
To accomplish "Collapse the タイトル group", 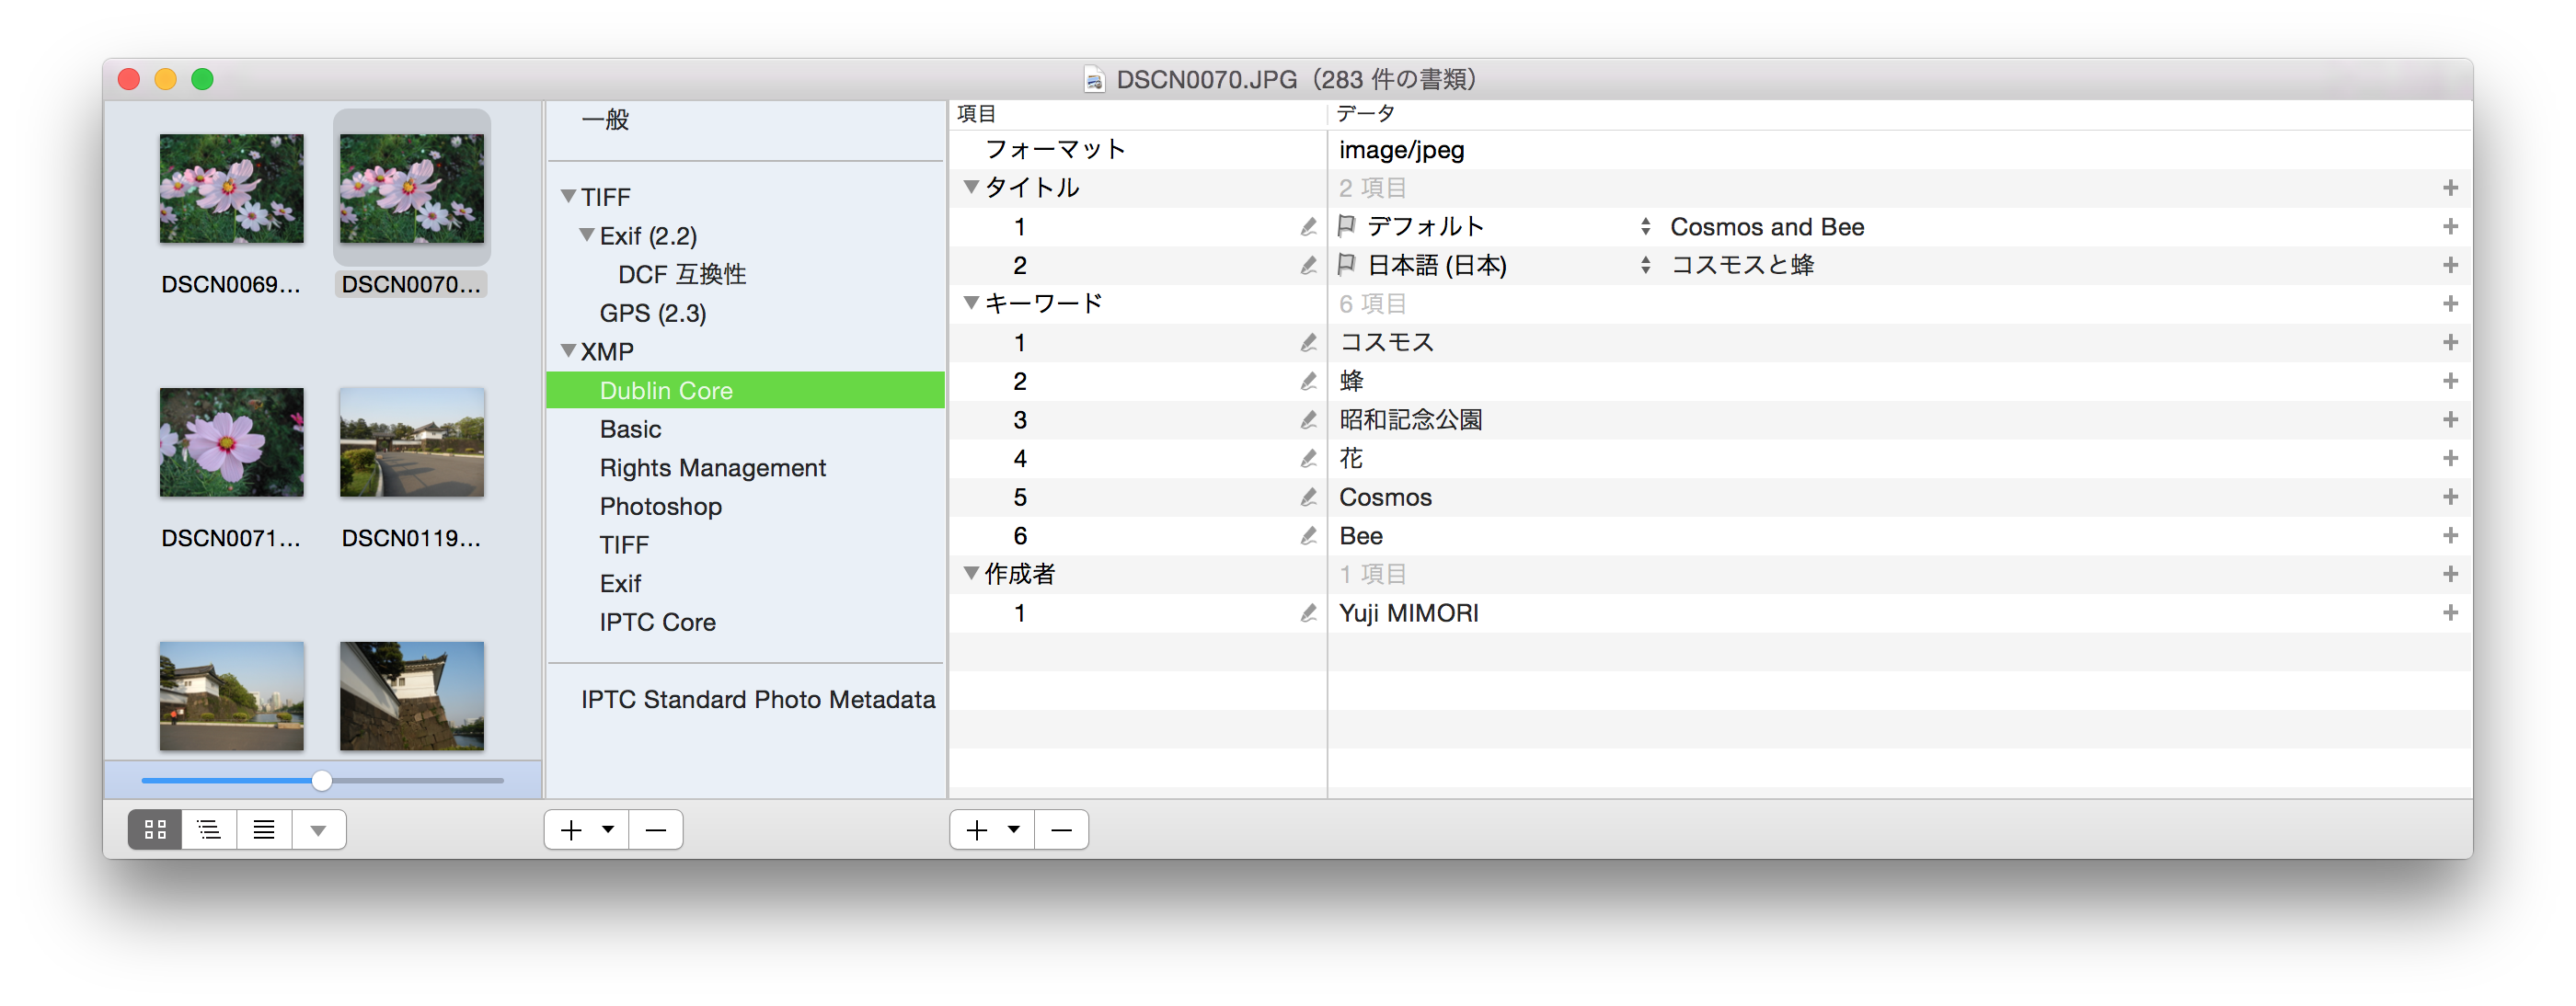I will (x=970, y=187).
